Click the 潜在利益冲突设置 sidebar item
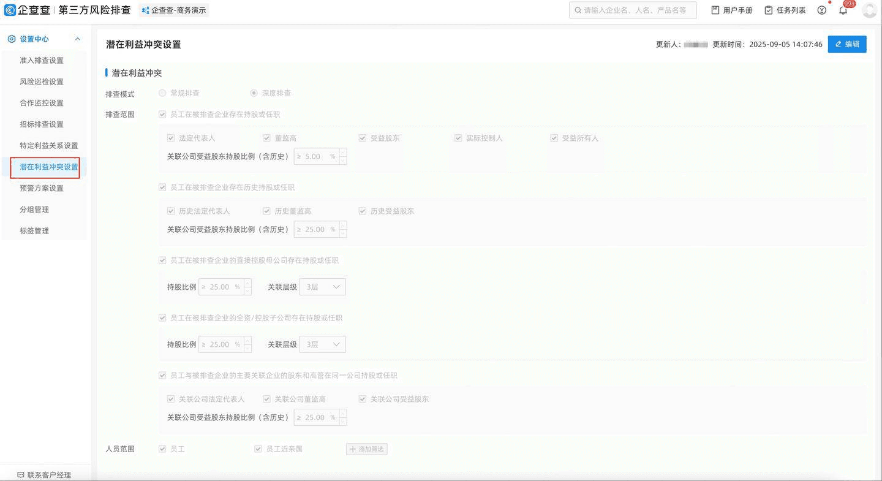 click(49, 167)
